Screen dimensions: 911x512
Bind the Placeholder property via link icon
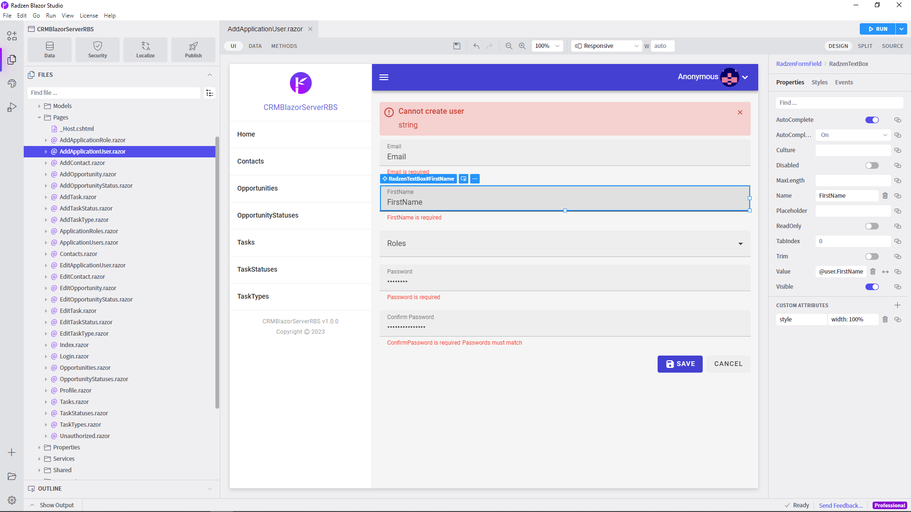coord(898,211)
